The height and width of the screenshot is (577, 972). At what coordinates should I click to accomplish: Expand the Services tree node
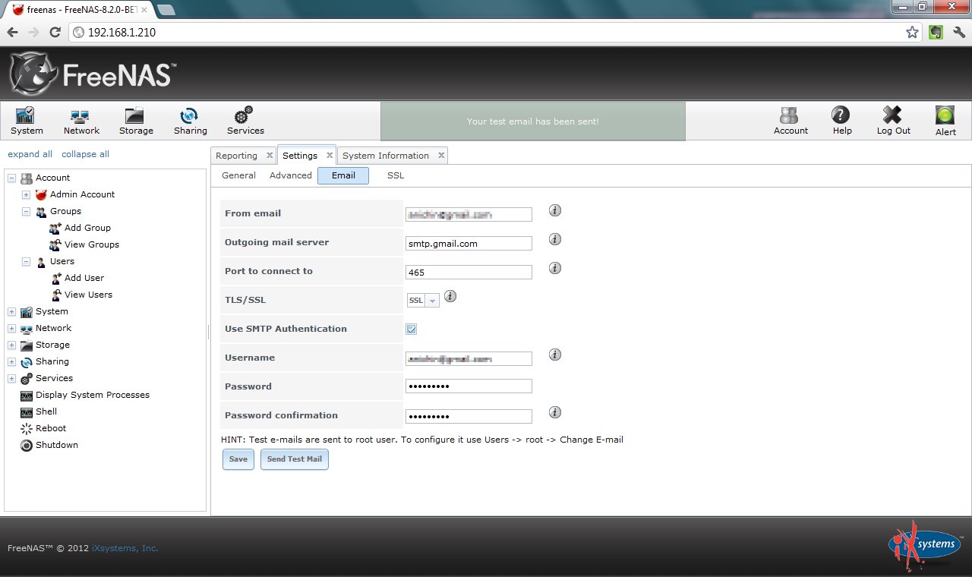[x=11, y=378]
